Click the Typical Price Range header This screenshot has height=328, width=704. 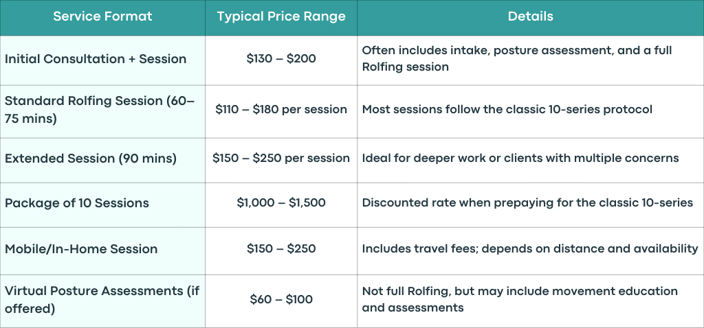pos(281,16)
